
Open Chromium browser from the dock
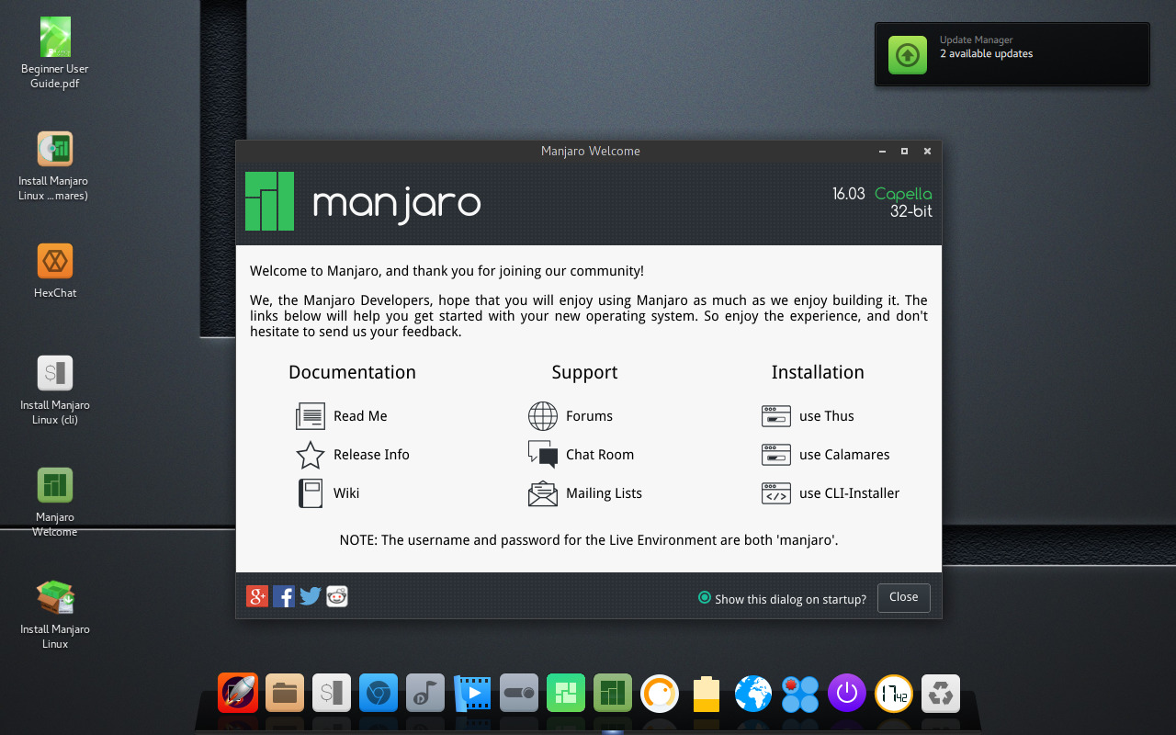(379, 693)
